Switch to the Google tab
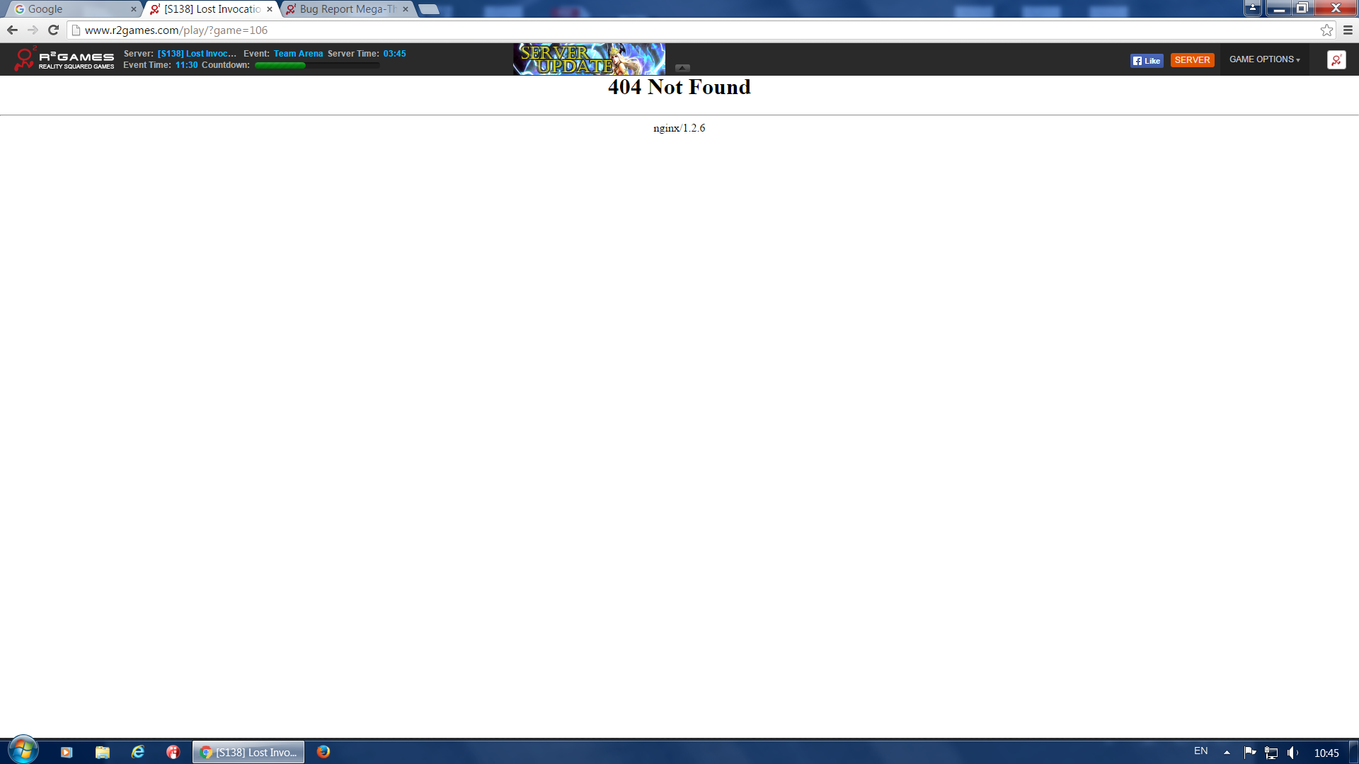 71,9
